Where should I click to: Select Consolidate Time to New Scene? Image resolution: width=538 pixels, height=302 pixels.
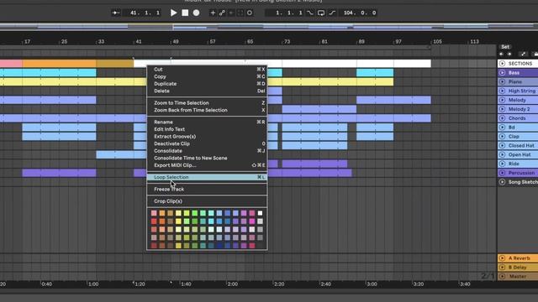[207, 158]
